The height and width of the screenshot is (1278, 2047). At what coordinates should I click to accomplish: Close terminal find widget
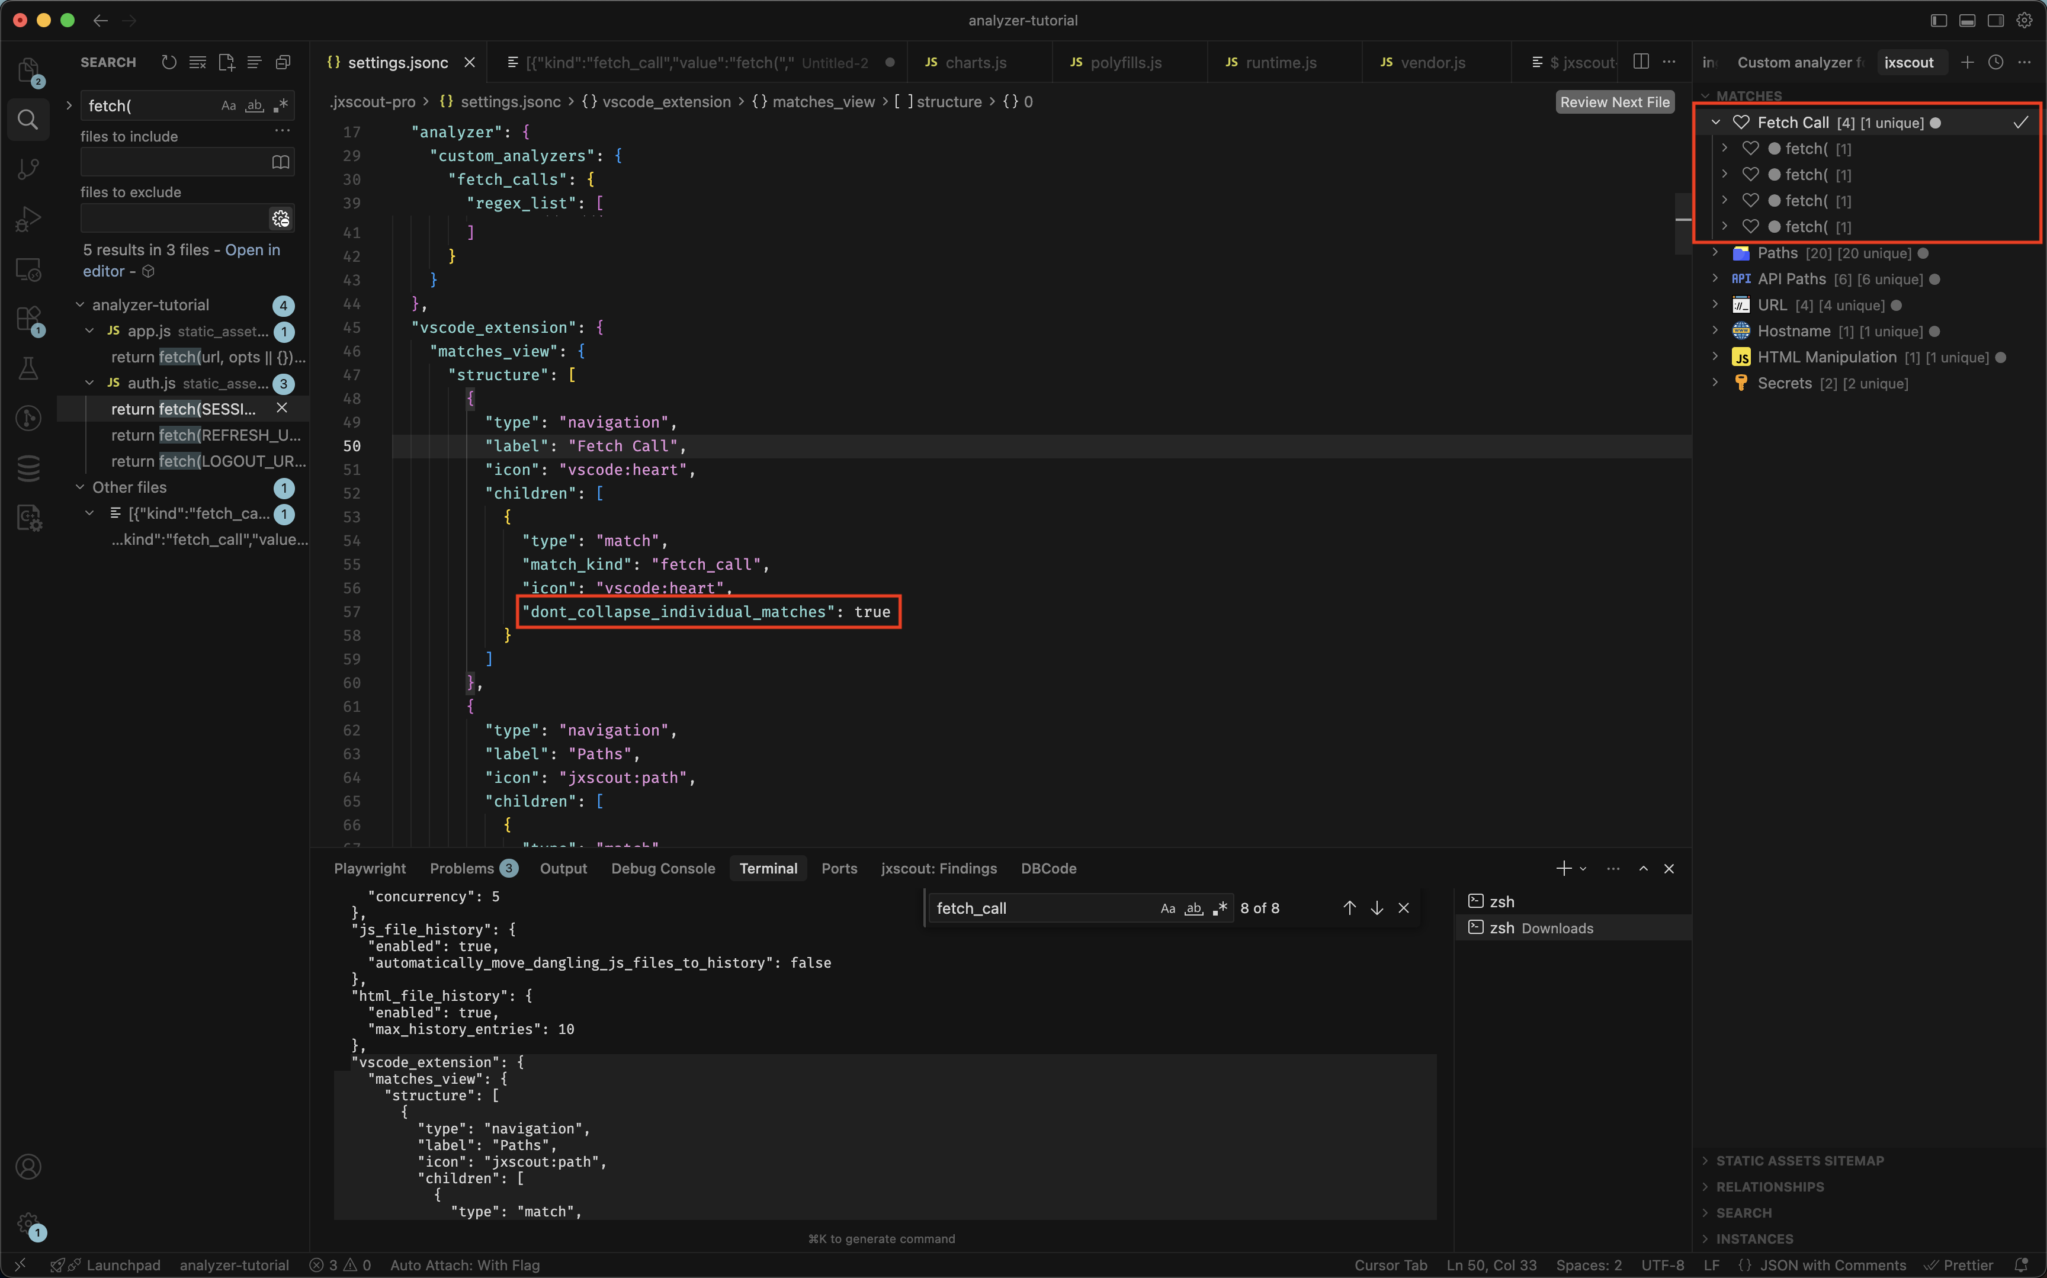1404,908
